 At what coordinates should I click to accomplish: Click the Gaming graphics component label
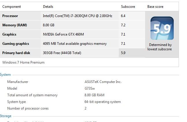click(16, 44)
